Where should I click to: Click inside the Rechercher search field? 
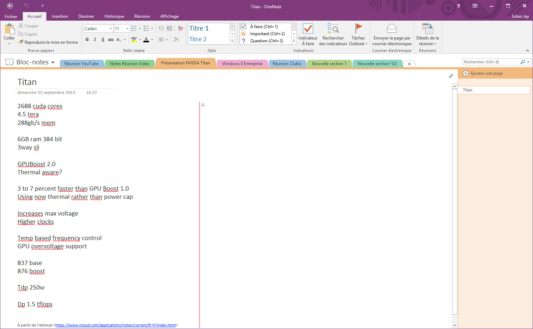click(492, 62)
